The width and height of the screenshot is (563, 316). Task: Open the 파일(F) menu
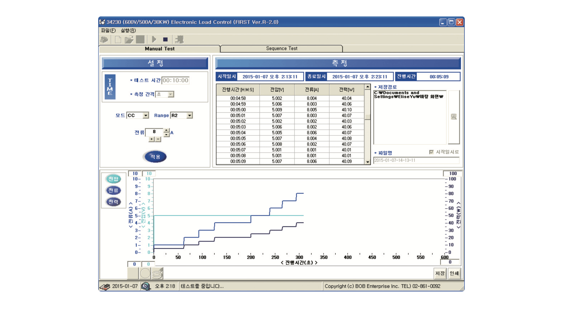108,30
